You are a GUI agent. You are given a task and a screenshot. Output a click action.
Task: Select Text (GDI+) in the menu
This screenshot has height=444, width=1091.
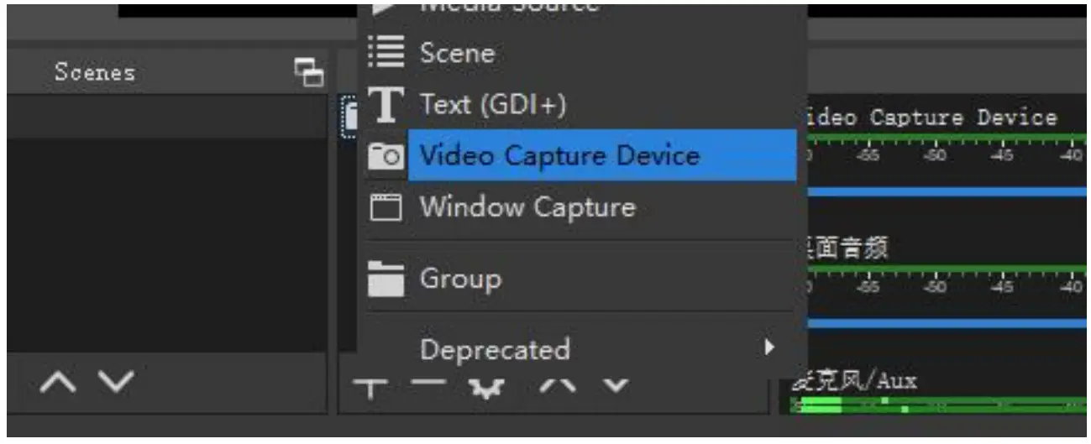(x=493, y=105)
